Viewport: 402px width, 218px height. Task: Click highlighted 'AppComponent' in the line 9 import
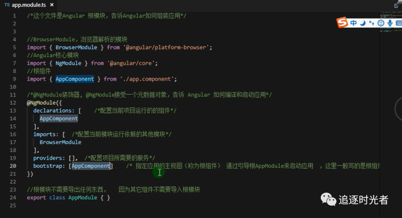pyautogui.click(x=74, y=79)
